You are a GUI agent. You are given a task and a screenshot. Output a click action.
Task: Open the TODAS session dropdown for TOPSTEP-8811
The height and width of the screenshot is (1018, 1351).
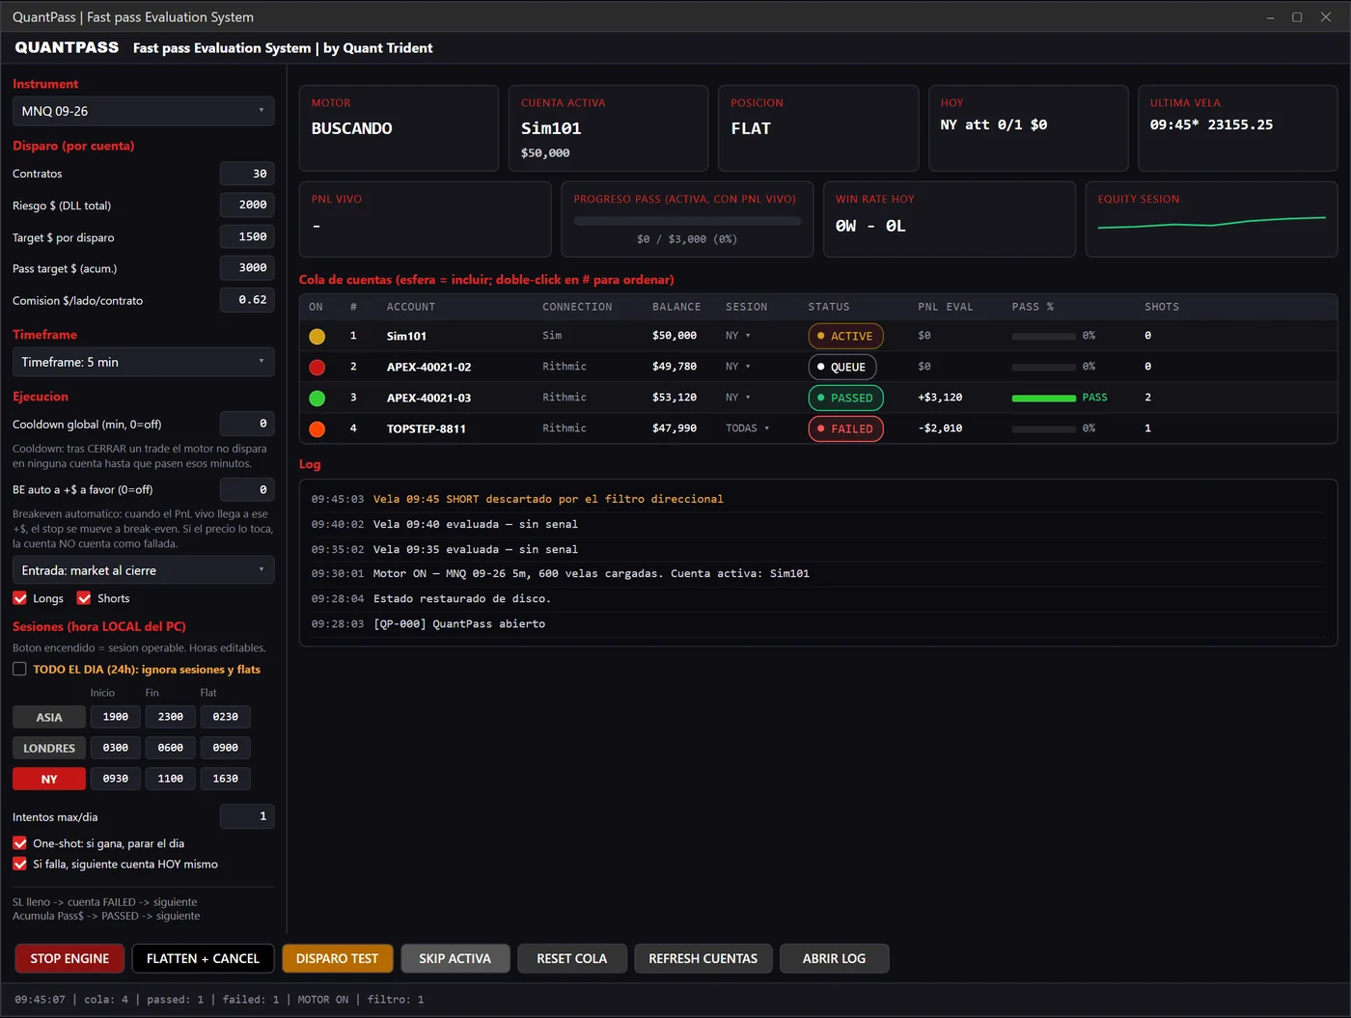coord(748,428)
